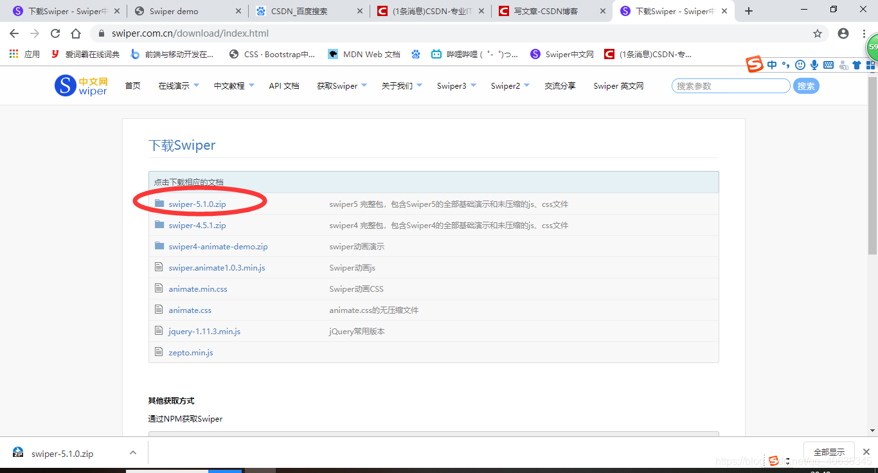Image resolution: width=878 pixels, height=473 pixels.
Task: Open a new tab with the plus icon
Action: pyautogui.click(x=749, y=11)
